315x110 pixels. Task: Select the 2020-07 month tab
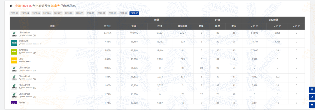(x=58, y=13)
